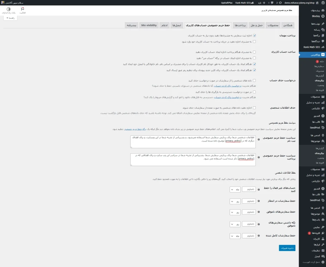The height and width of the screenshot is (267, 326).
Task: Uncheck auto-generated account username option
Action: point(254,63)
